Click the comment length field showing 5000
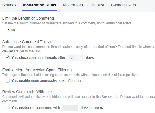 13,30
